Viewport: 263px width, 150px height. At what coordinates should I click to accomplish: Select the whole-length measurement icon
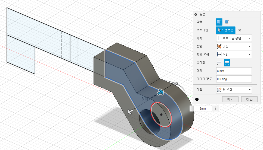(x=227, y=63)
